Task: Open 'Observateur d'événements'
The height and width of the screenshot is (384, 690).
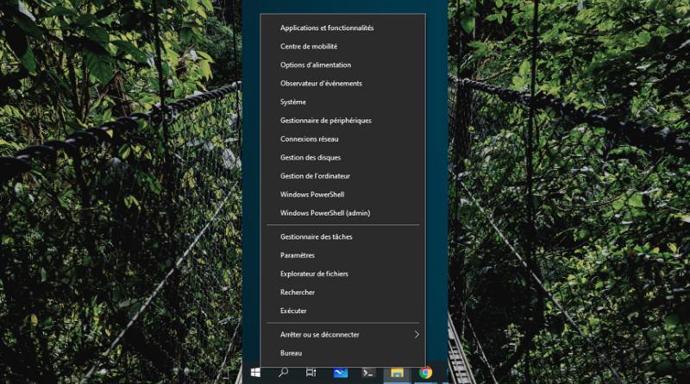Action: (321, 84)
